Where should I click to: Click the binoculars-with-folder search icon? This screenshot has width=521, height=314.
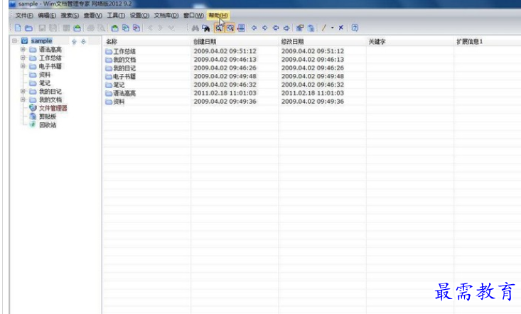(206, 28)
